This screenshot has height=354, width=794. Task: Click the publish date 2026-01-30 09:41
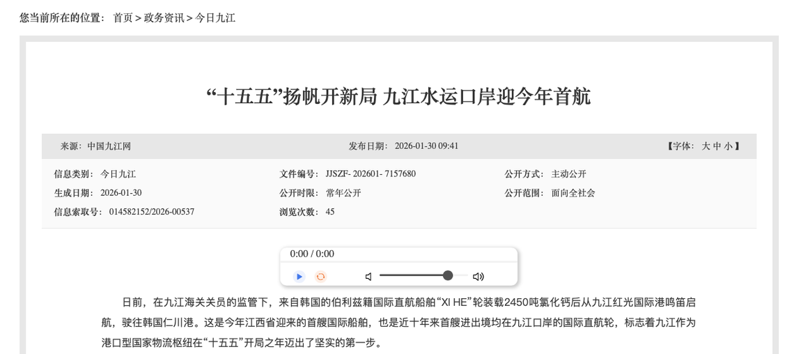click(x=426, y=146)
